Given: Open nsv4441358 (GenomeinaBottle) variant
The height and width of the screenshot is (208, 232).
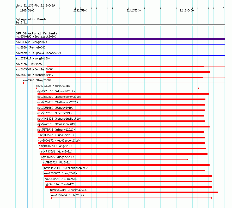Looking at the screenshot, I should [59, 119].
